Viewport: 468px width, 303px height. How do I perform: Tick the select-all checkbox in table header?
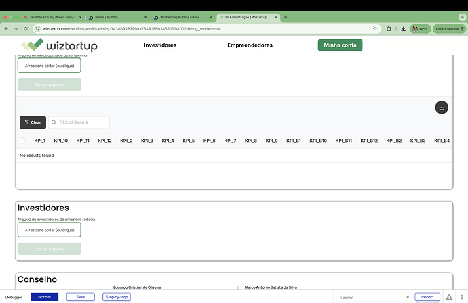(22, 141)
